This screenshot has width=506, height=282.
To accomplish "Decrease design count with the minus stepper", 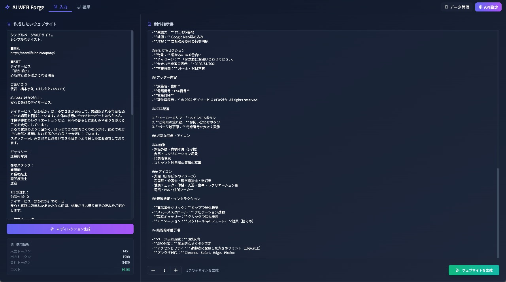I will pyautogui.click(x=153, y=270).
